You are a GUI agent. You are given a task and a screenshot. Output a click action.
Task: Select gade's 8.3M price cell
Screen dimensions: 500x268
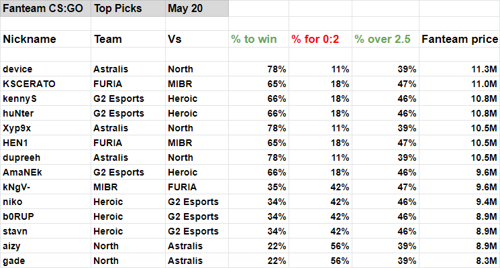click(460, 261)
